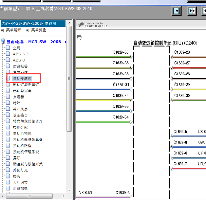Click the document icon next to 发动机防盗

(8, 145)
